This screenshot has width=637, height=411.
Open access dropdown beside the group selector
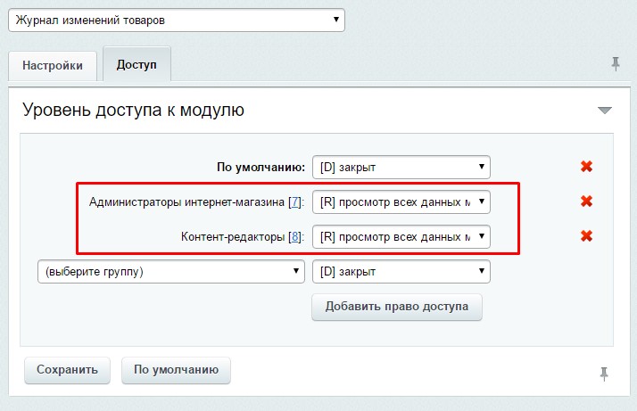coord(401,272)
